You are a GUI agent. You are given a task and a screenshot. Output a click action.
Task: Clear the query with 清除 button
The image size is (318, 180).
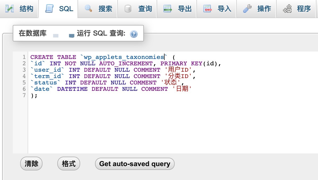point(31,164)
